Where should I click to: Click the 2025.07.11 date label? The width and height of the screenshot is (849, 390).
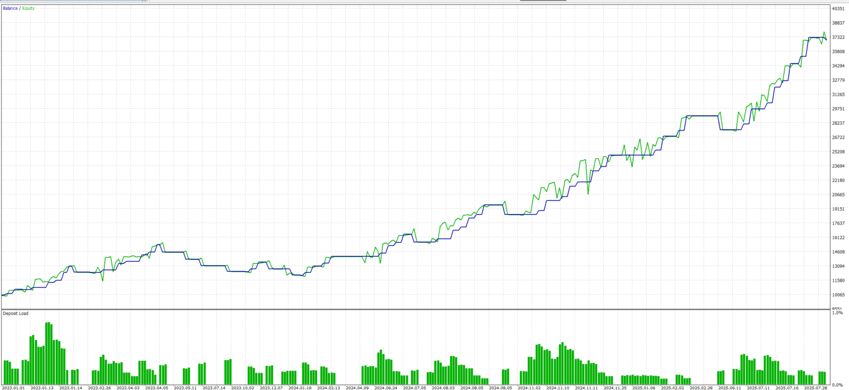758,388
